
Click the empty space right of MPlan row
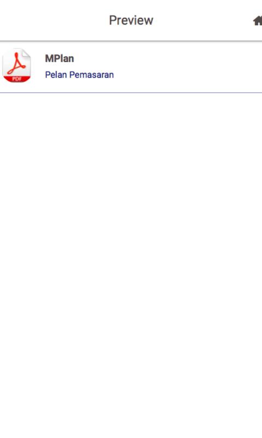coord(189,67)
